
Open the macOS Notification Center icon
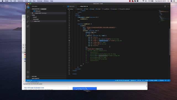coord(174,1)
